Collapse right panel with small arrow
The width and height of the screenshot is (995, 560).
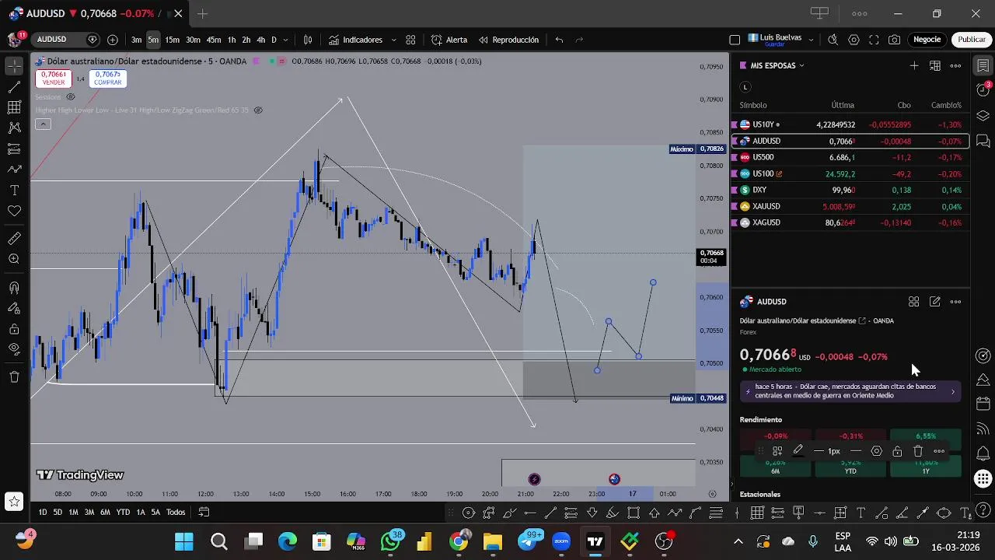click(731, 485)
